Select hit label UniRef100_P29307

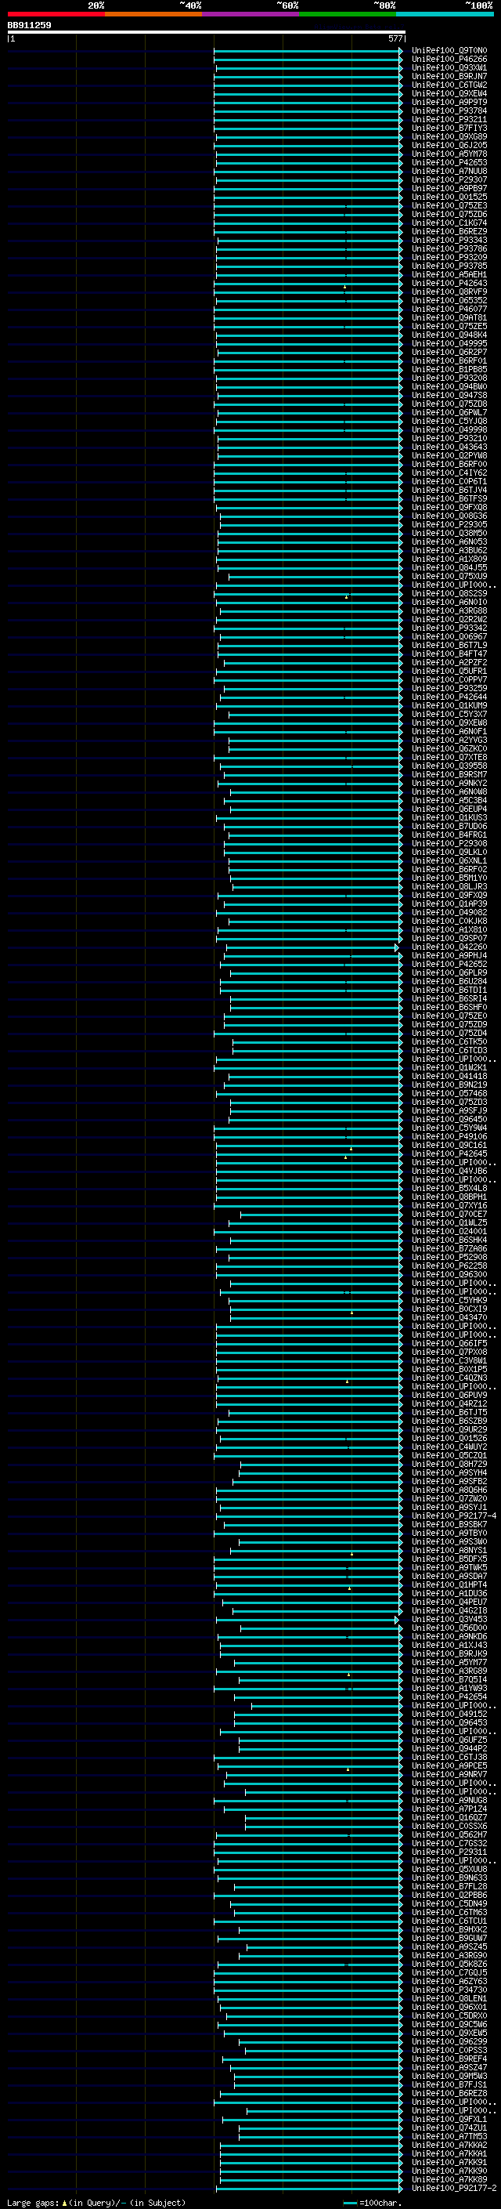(449, 179)
